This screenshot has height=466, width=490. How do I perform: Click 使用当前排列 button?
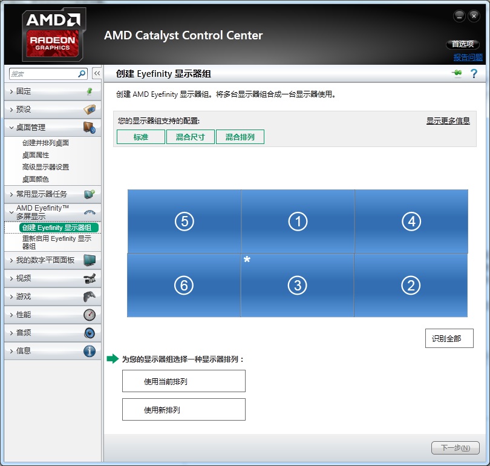tap(184, 381)
